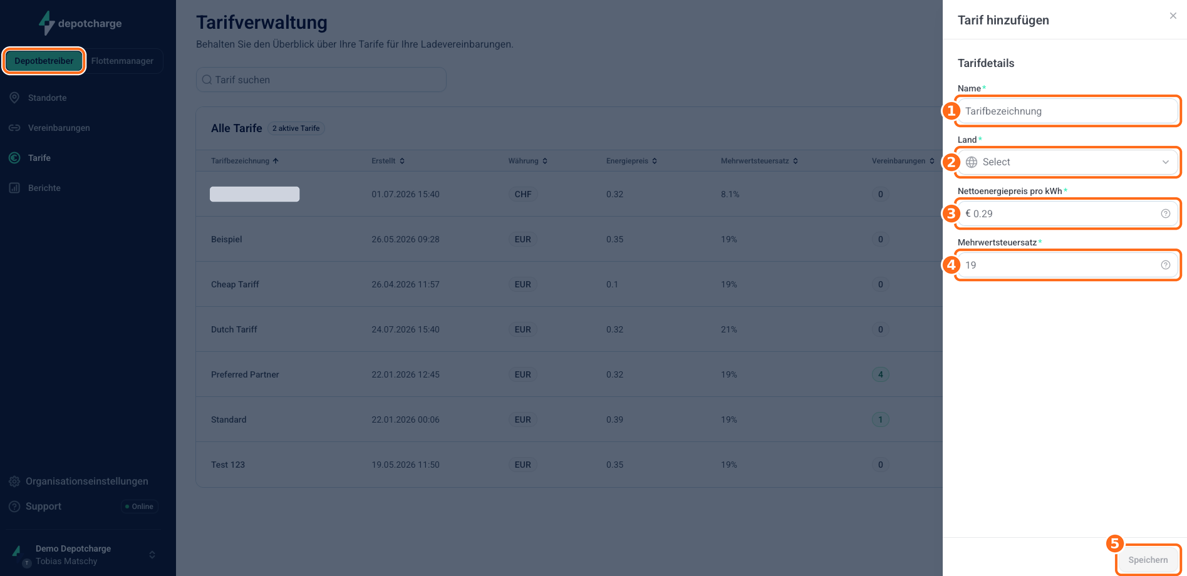Sort table by Tarifbezeichnung column
The height and width of the screenshot is (576, 1187).
pos(245,161)
